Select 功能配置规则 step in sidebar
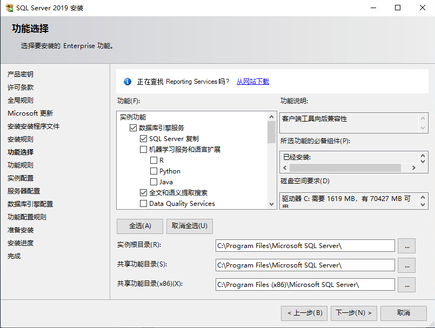 (27, 217)
